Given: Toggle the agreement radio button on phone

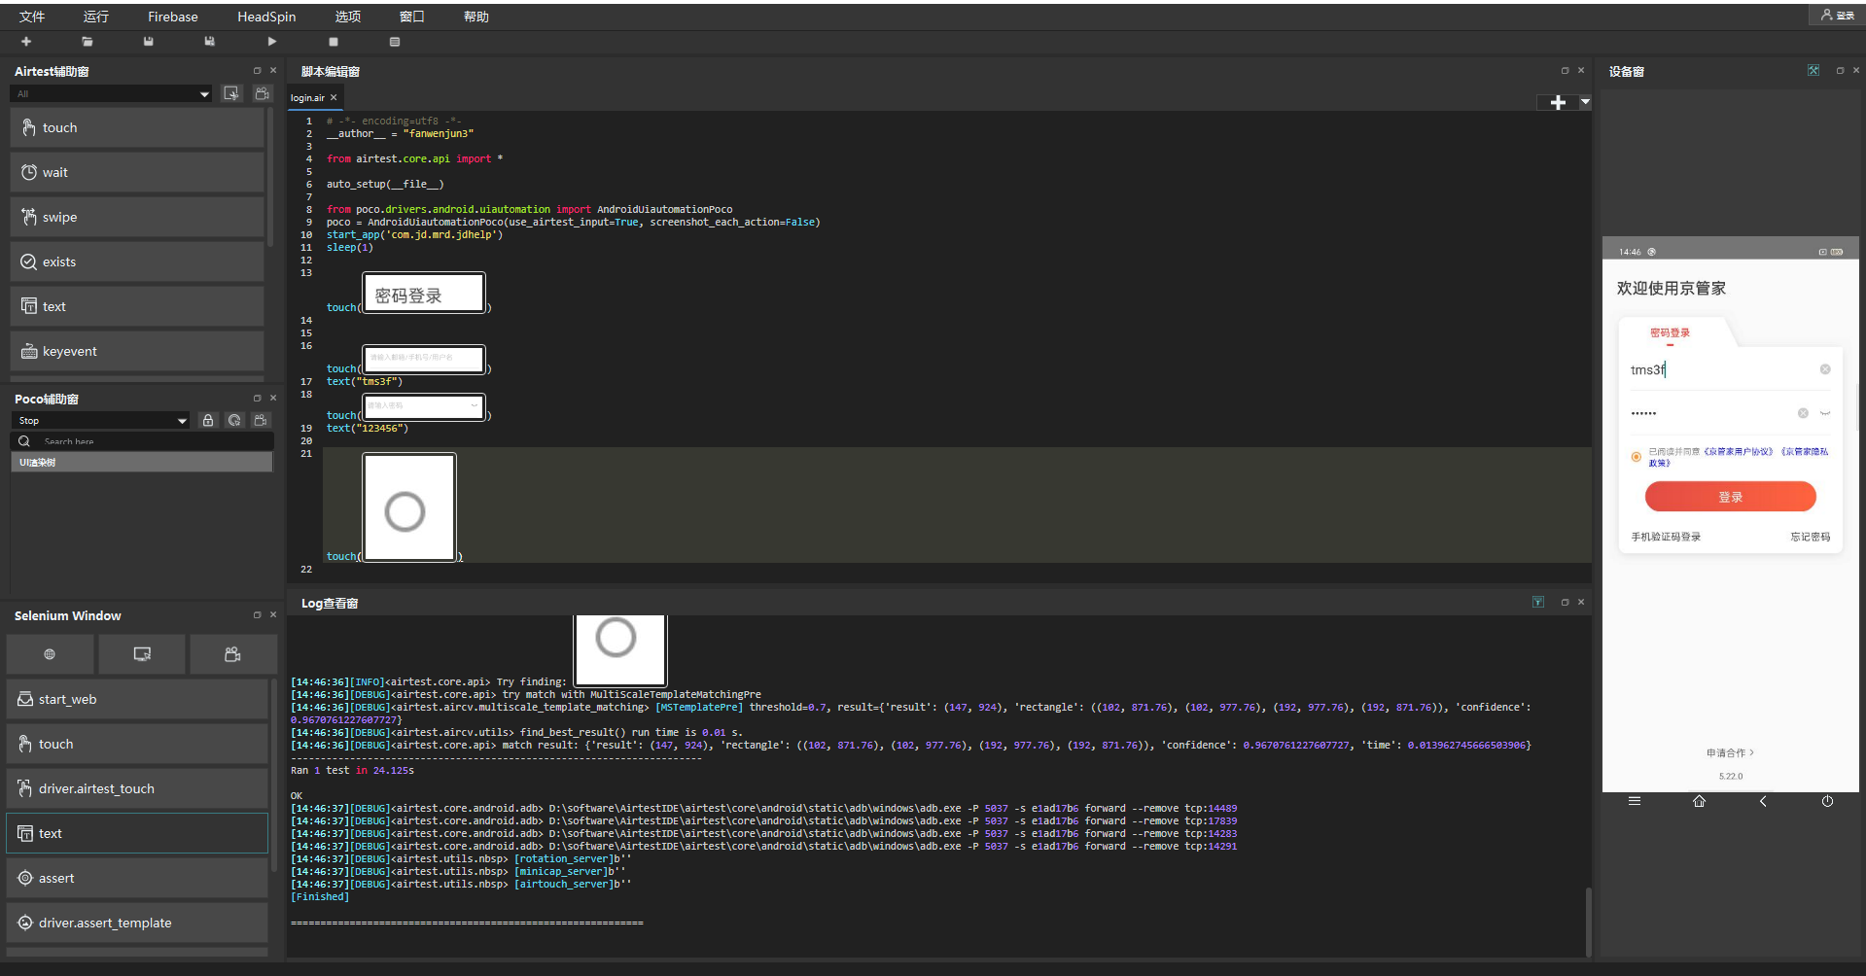Looking at the screenshot, I should coord(1637,457).
